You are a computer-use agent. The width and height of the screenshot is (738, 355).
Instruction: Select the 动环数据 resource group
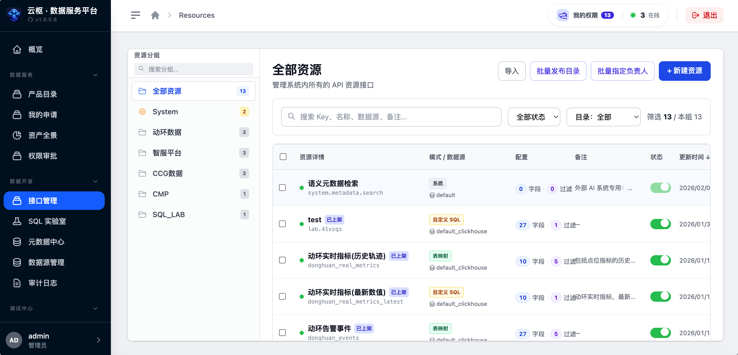(194, 132)
